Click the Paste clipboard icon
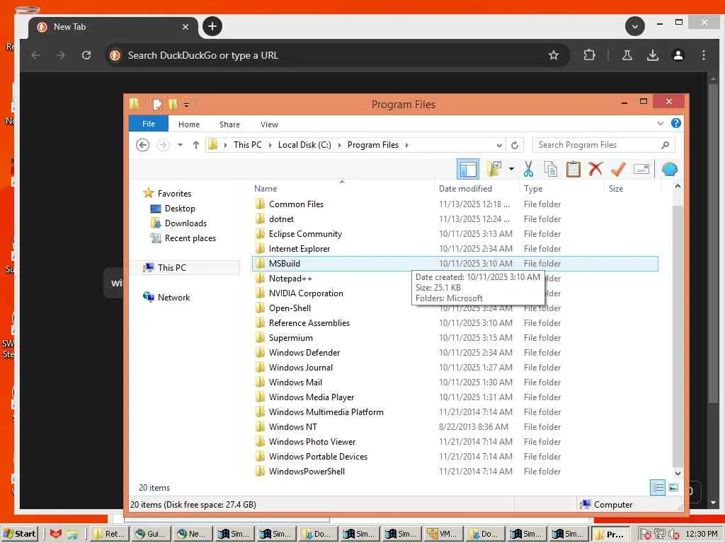This screenshot has width=725, height=543. tap(573, 169)
